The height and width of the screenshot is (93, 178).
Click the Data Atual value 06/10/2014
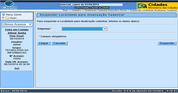(17, 39)
